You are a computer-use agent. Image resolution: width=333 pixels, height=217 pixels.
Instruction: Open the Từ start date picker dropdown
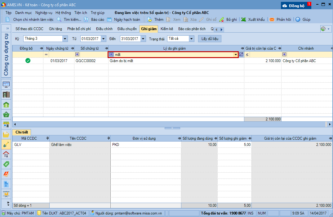click(104, 39)
